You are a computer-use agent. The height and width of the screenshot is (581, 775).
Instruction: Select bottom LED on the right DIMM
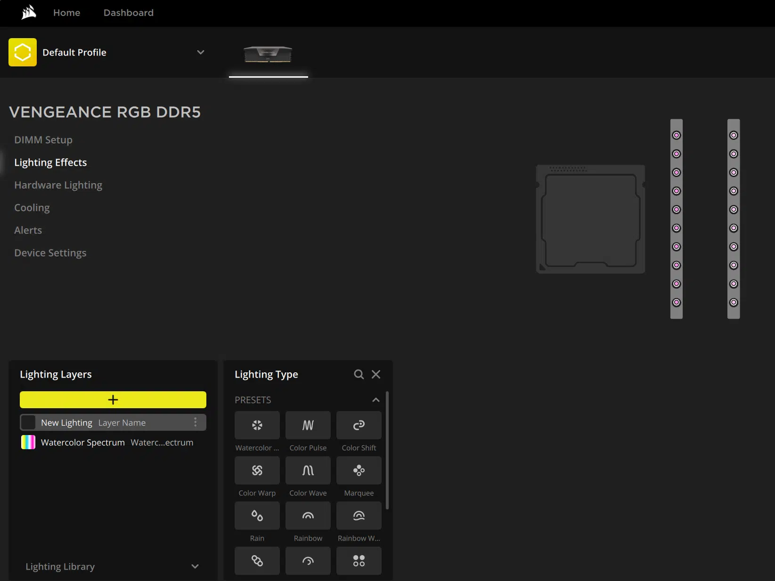734,302
